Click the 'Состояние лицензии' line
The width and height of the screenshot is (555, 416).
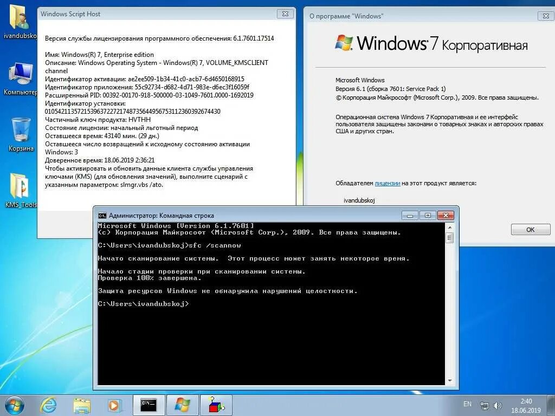click(121, 128)
